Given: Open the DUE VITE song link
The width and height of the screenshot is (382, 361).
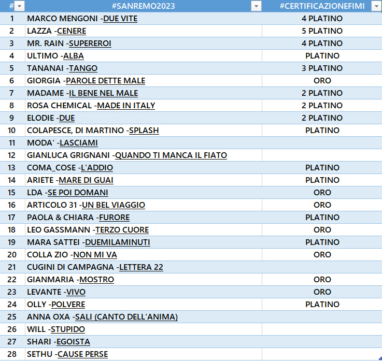Looking at the screenshot, I should 120,19.
